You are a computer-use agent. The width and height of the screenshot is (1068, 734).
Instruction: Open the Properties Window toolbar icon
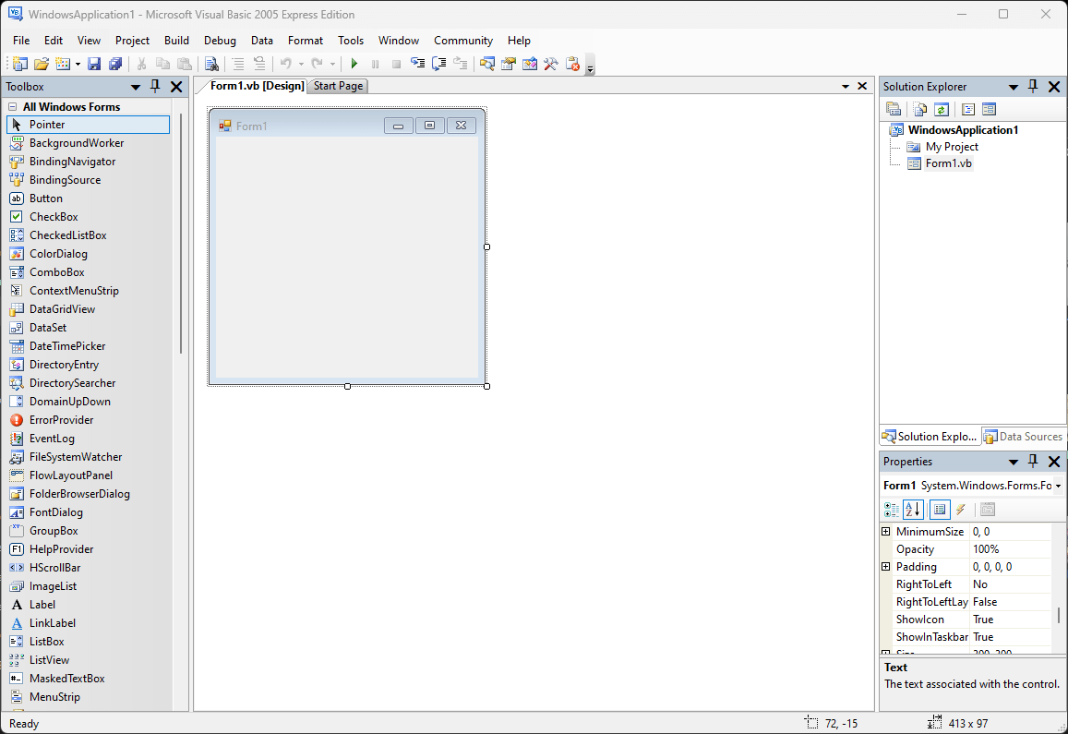click(509, 64)
